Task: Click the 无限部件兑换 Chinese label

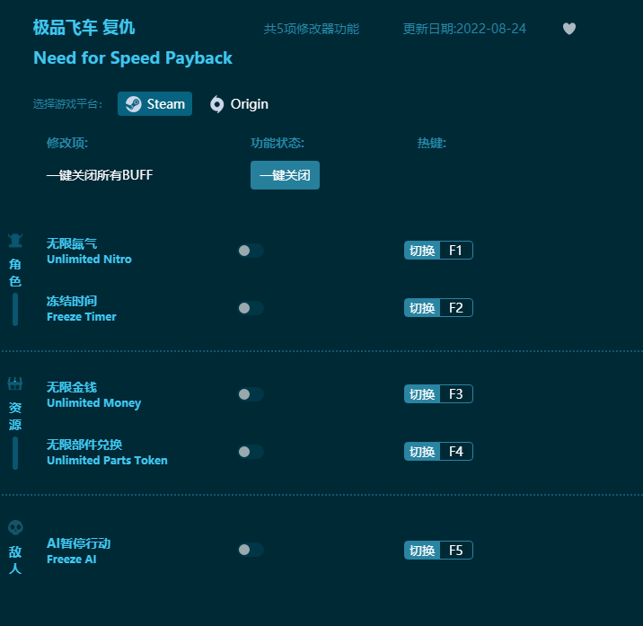Action: point(84,445)
